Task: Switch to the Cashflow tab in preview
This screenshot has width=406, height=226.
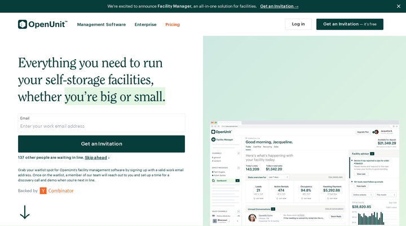Action: pyautogui.click(x=257, y=147)
